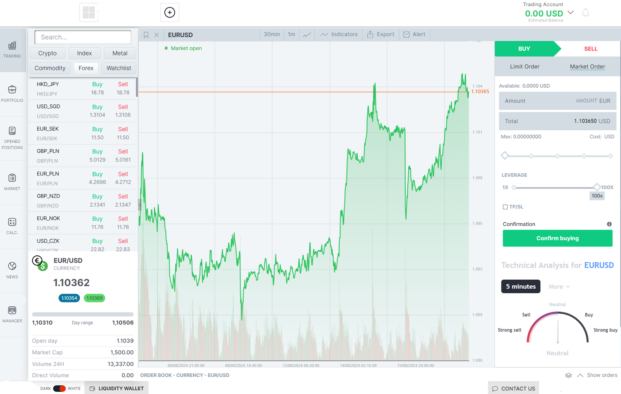Open the grid layout icon
The width and height of the screenshot is (621, 394).
(88, 12)
